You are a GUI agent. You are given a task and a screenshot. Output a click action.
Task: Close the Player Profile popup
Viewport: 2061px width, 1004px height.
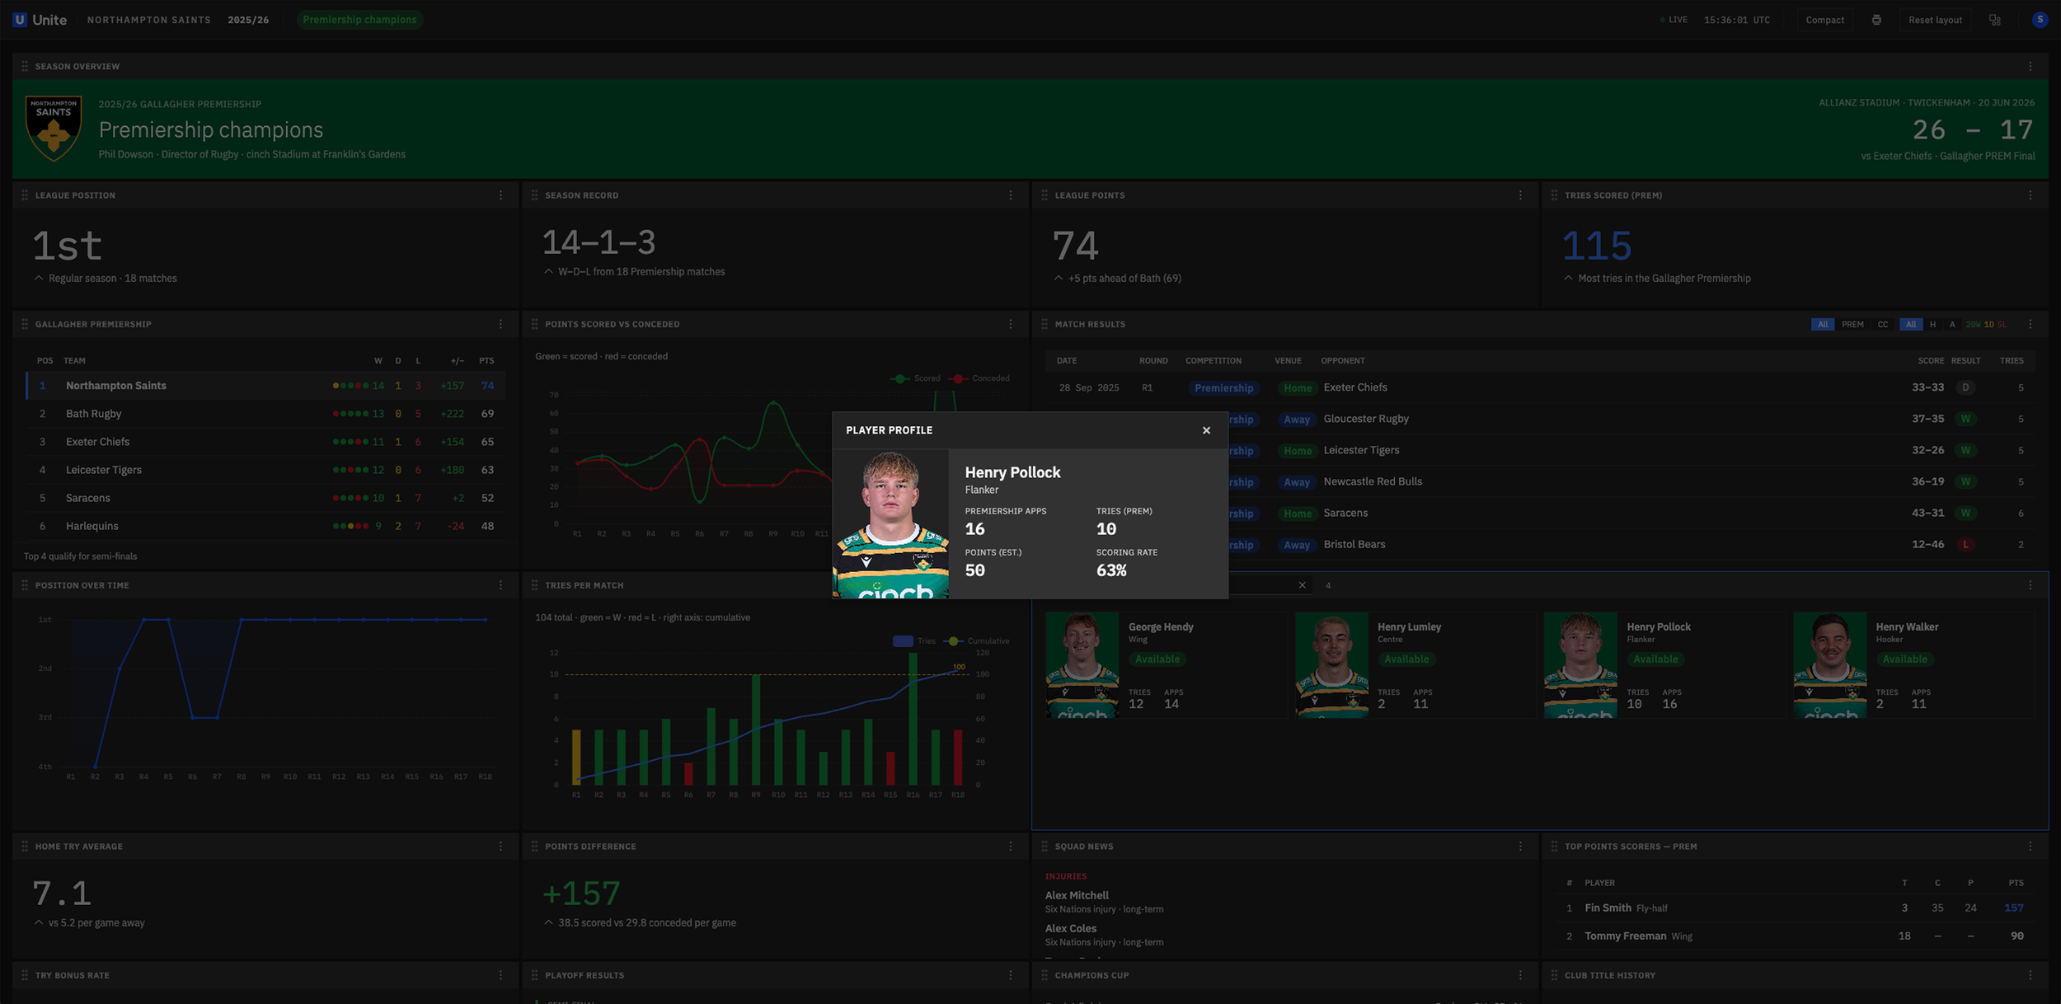point(1206,430)
